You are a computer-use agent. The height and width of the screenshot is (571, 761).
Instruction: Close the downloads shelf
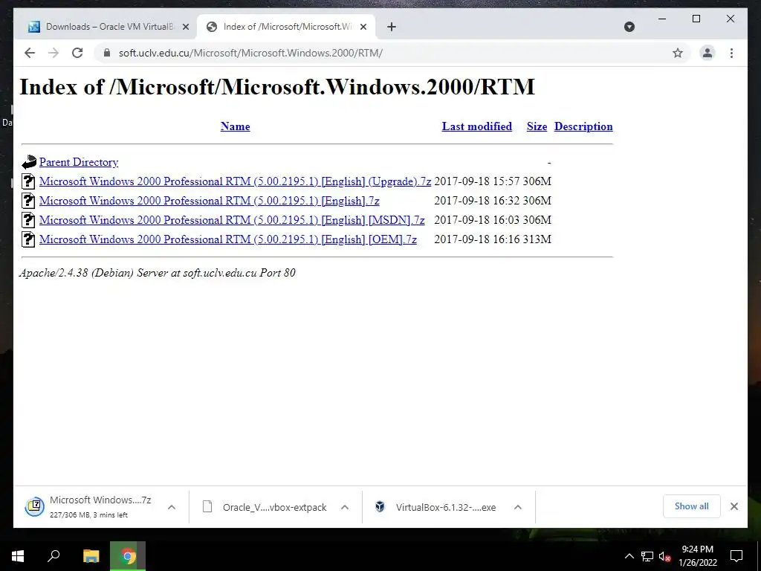coord(734,506)
